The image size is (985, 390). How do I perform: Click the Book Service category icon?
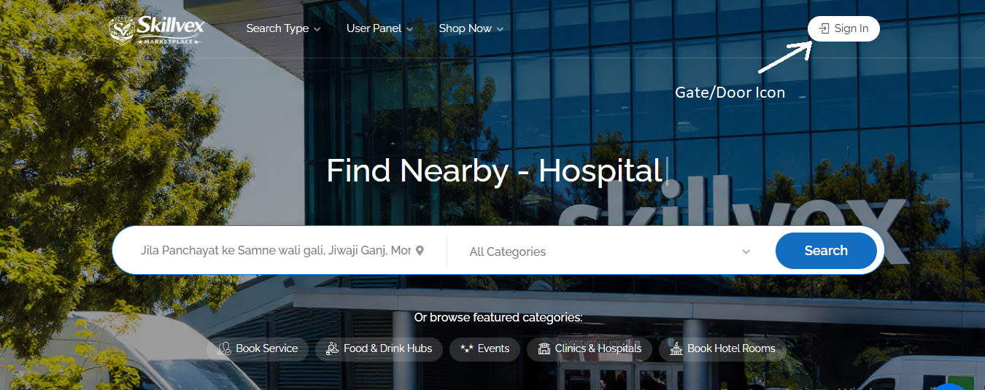224,348
